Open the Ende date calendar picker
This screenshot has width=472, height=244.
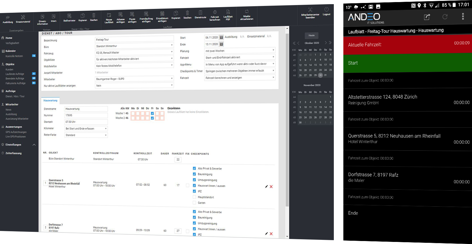click(x=222, y=44)
